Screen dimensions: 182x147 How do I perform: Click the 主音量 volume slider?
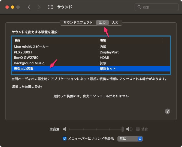95,129
